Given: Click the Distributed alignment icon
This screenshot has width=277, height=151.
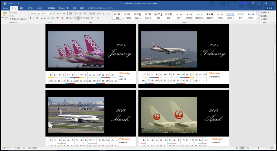Looking at the screenshot, I should (88, 18).
